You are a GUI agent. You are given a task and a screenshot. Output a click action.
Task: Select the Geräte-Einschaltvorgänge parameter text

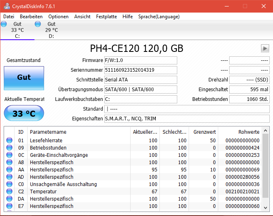click(59, 155)
